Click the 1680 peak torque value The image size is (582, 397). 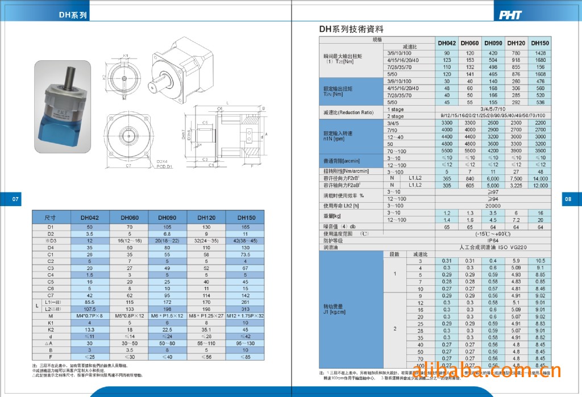point(541,60)
